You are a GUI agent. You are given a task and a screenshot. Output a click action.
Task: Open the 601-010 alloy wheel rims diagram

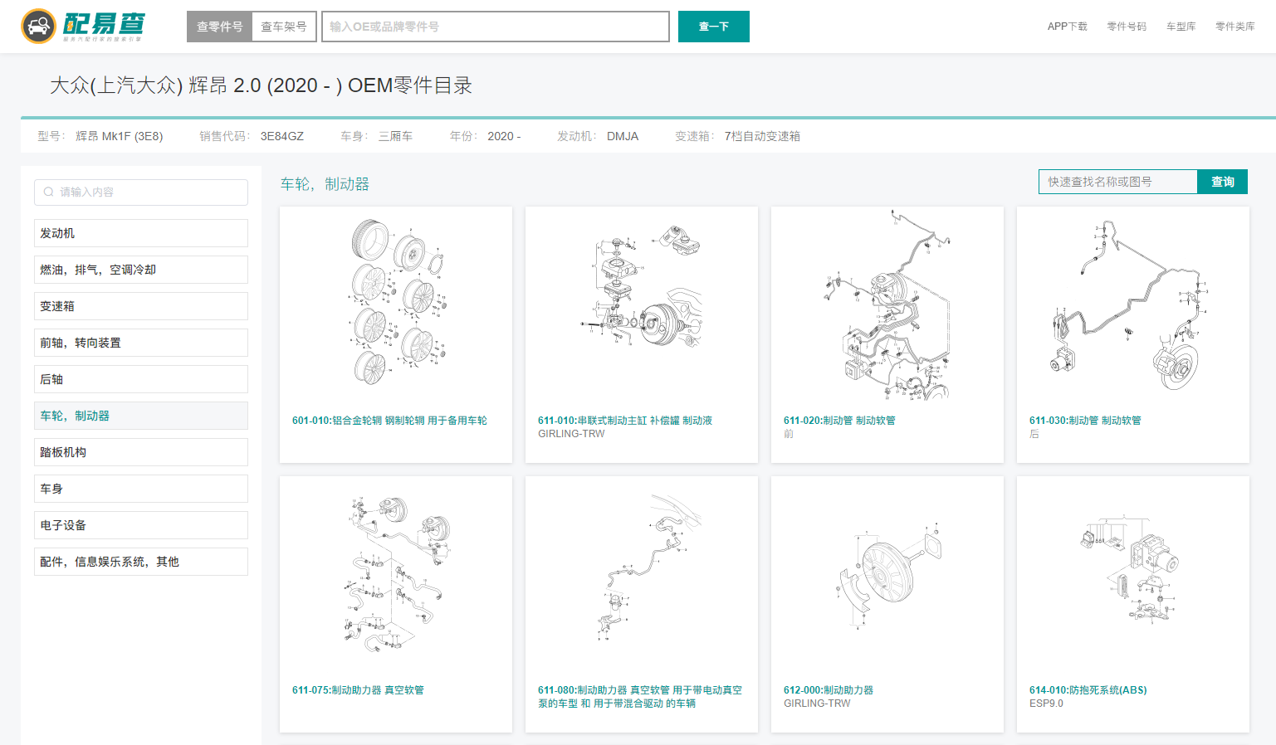point(396,304)
